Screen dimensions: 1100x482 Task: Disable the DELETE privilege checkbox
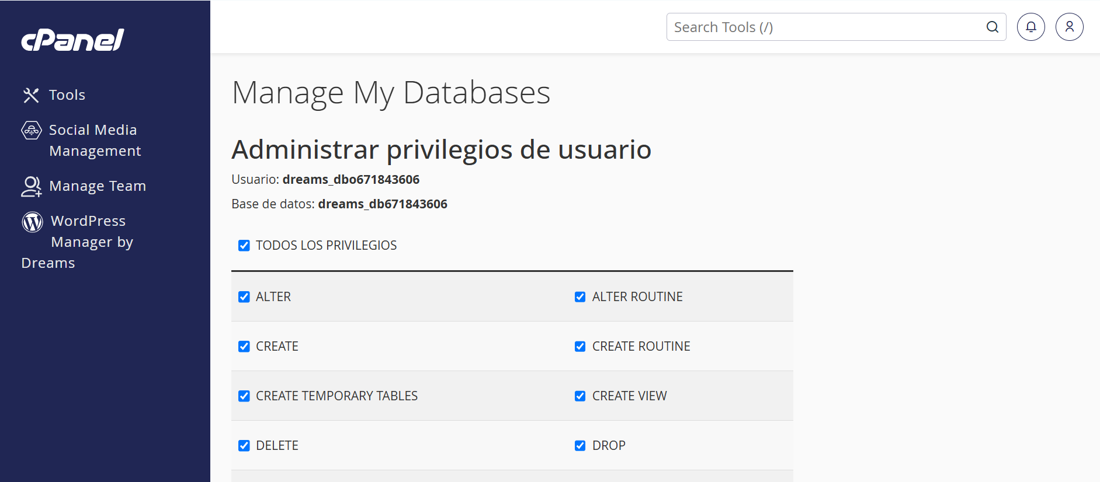coord(244,446)
